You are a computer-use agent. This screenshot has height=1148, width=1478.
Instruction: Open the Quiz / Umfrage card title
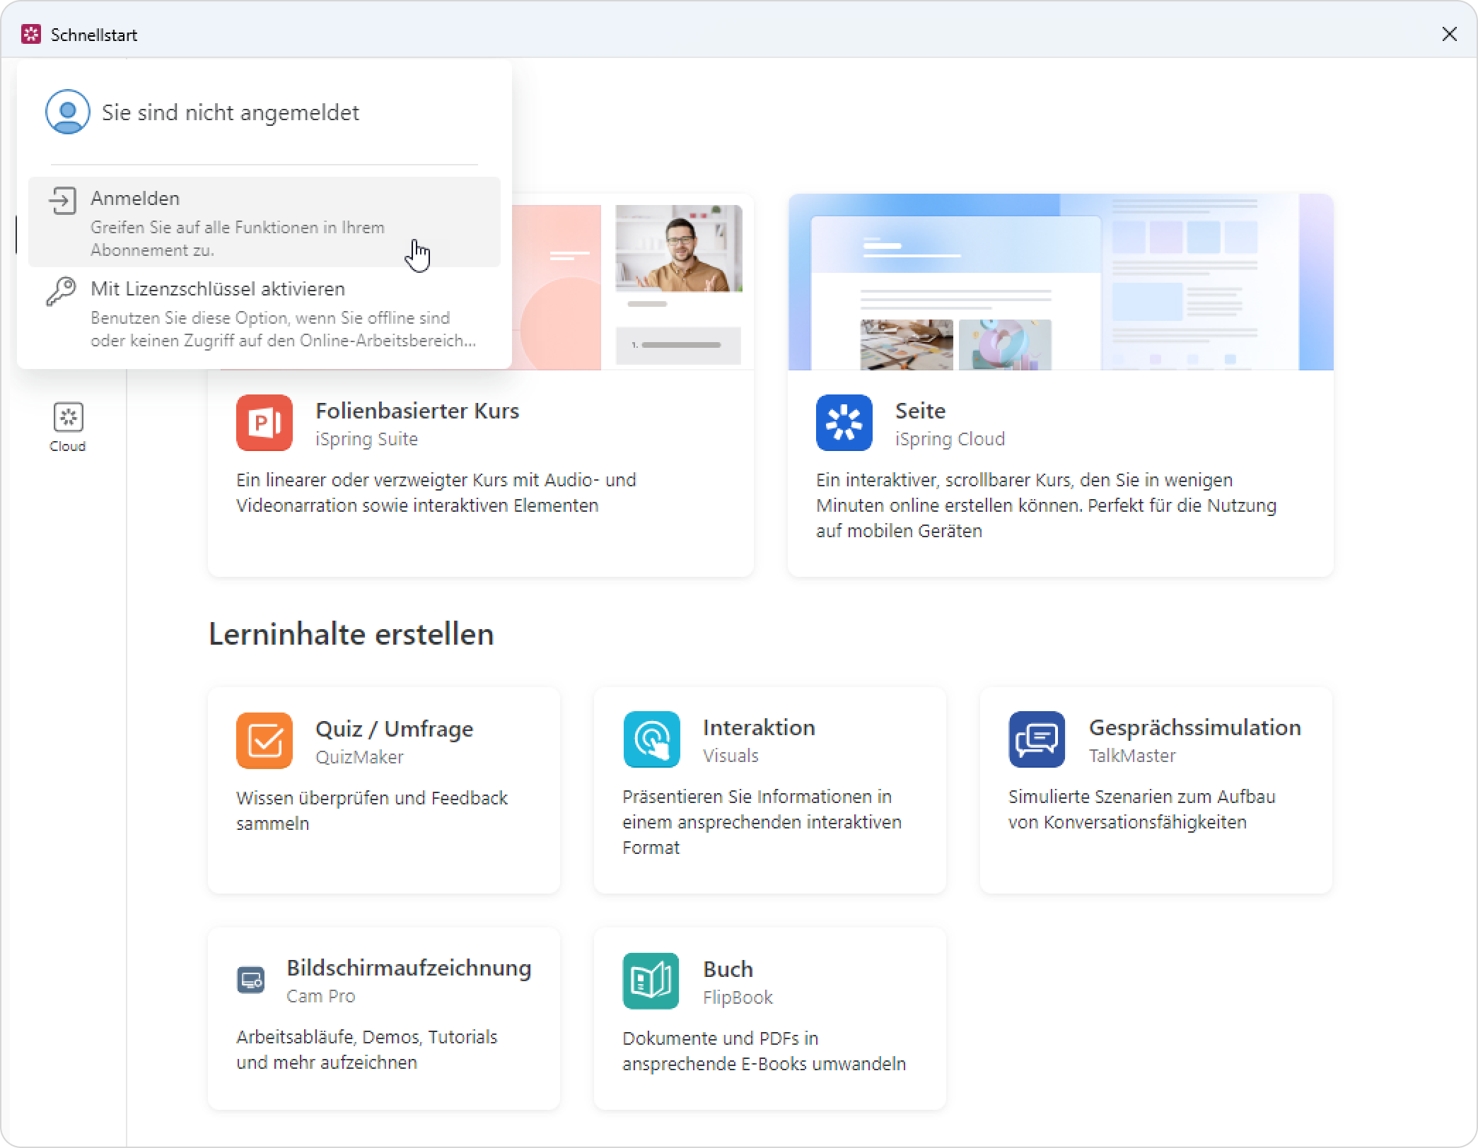point(394,729)
